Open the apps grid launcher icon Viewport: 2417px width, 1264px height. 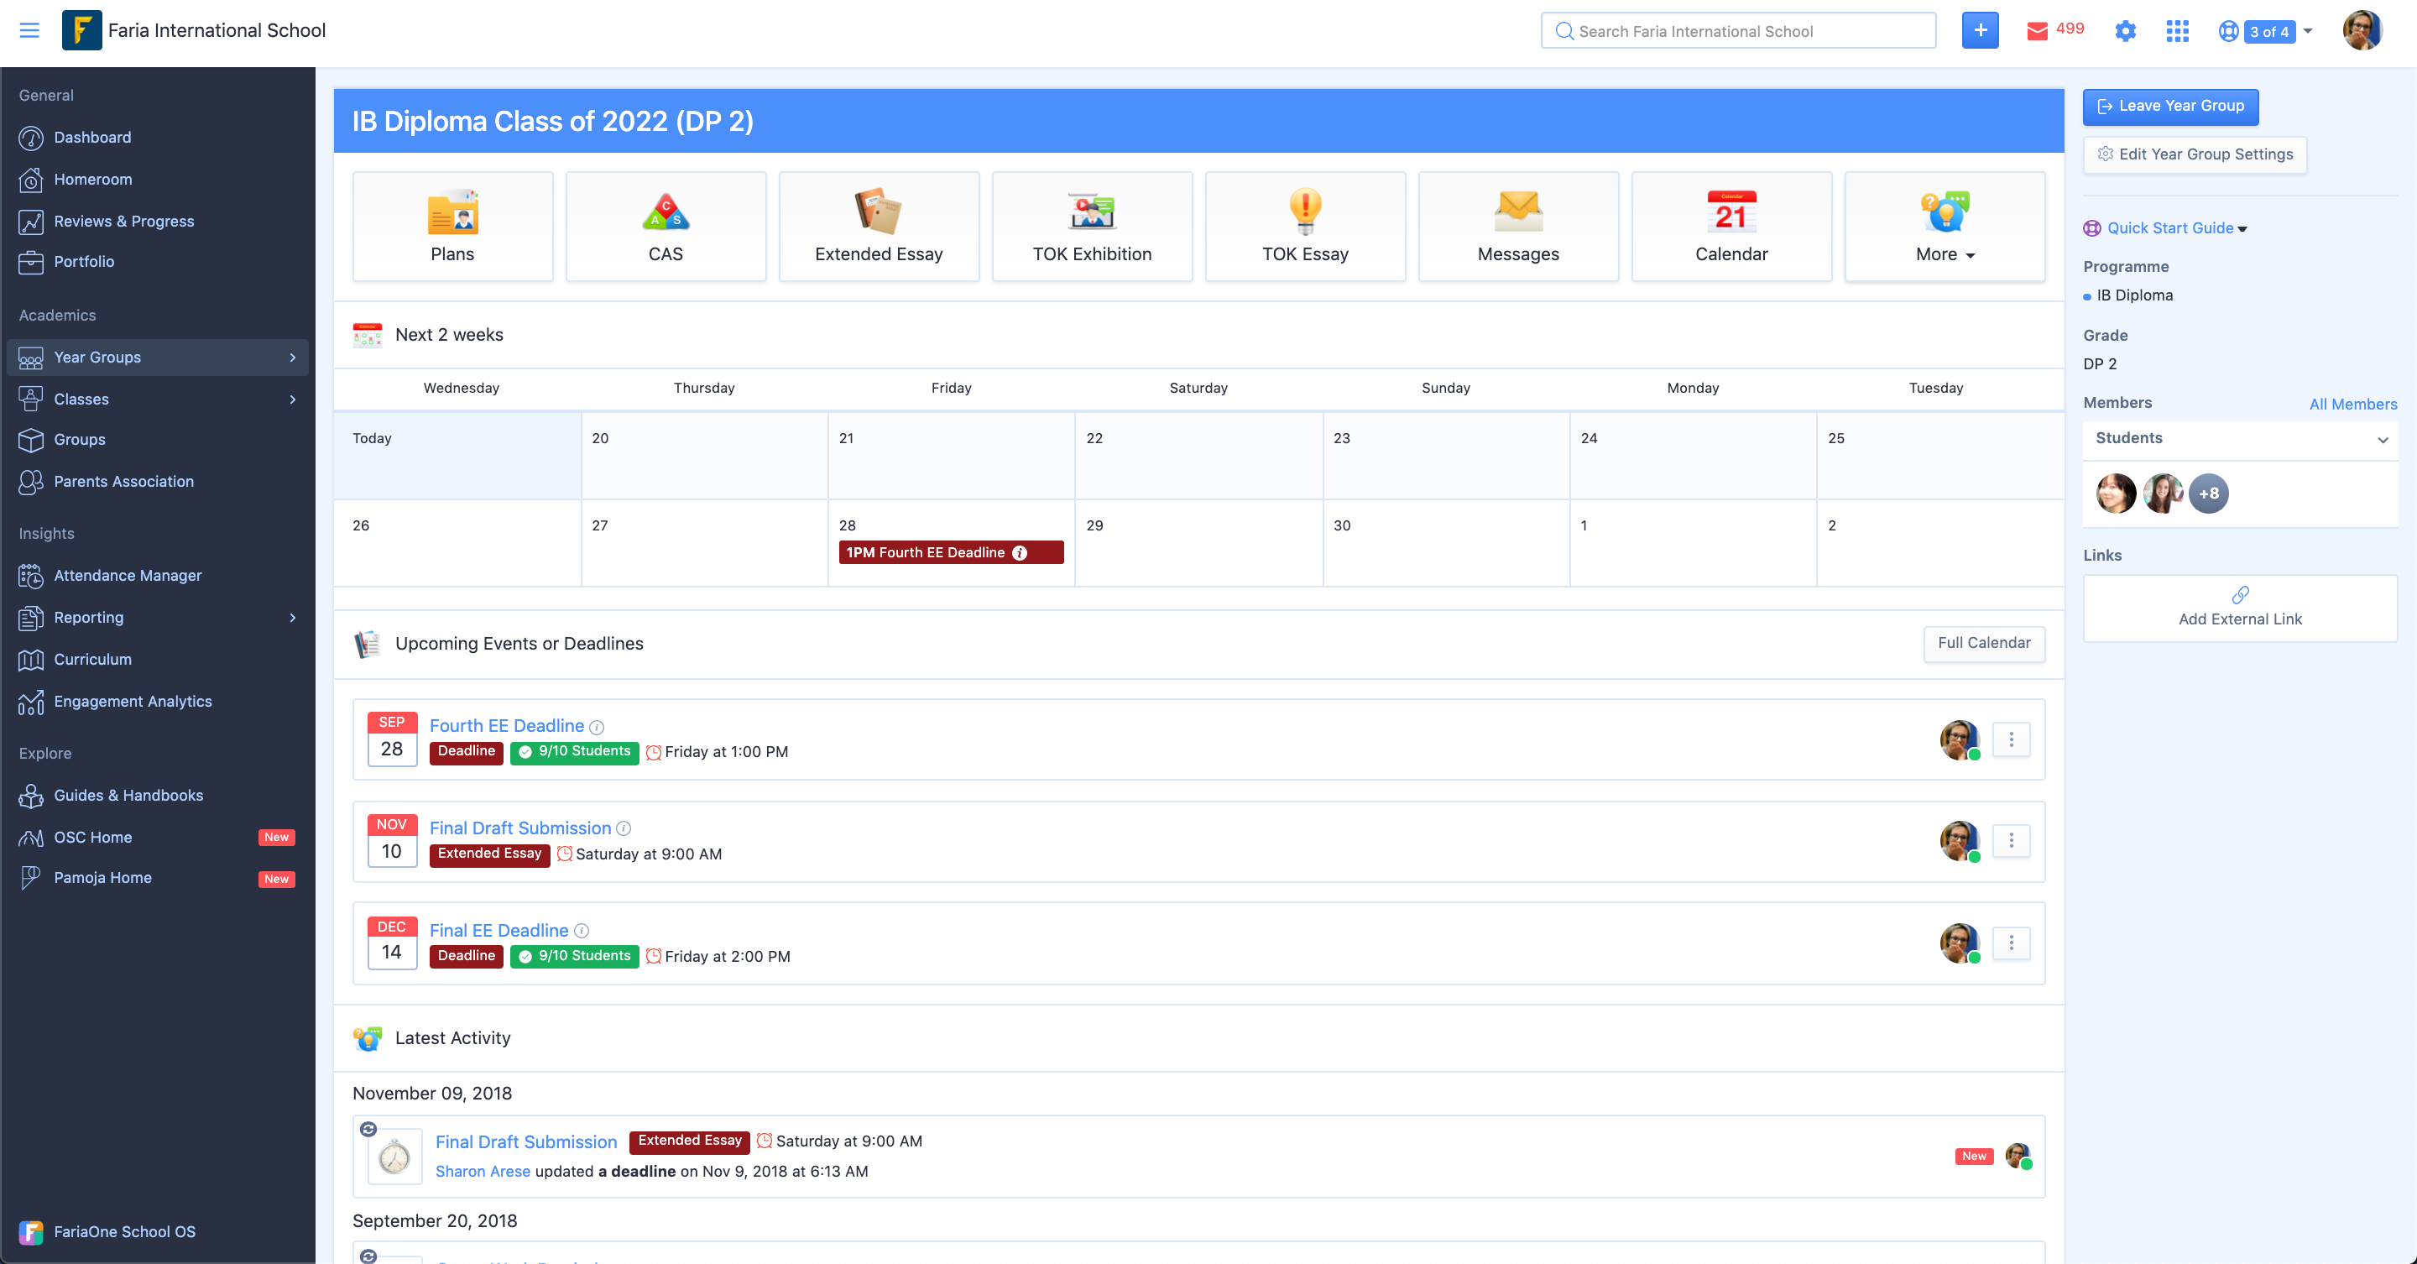point(2177,31)
